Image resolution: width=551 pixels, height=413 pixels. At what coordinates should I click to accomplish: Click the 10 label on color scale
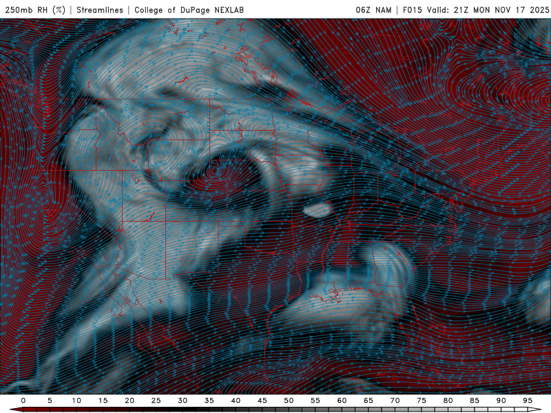tap(76, 401)
